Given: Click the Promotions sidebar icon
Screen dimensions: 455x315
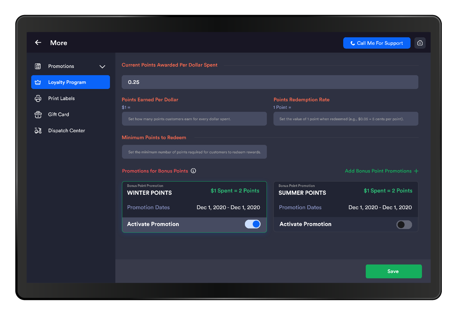Looking at the screenshot, I should [x=38, y=66].
